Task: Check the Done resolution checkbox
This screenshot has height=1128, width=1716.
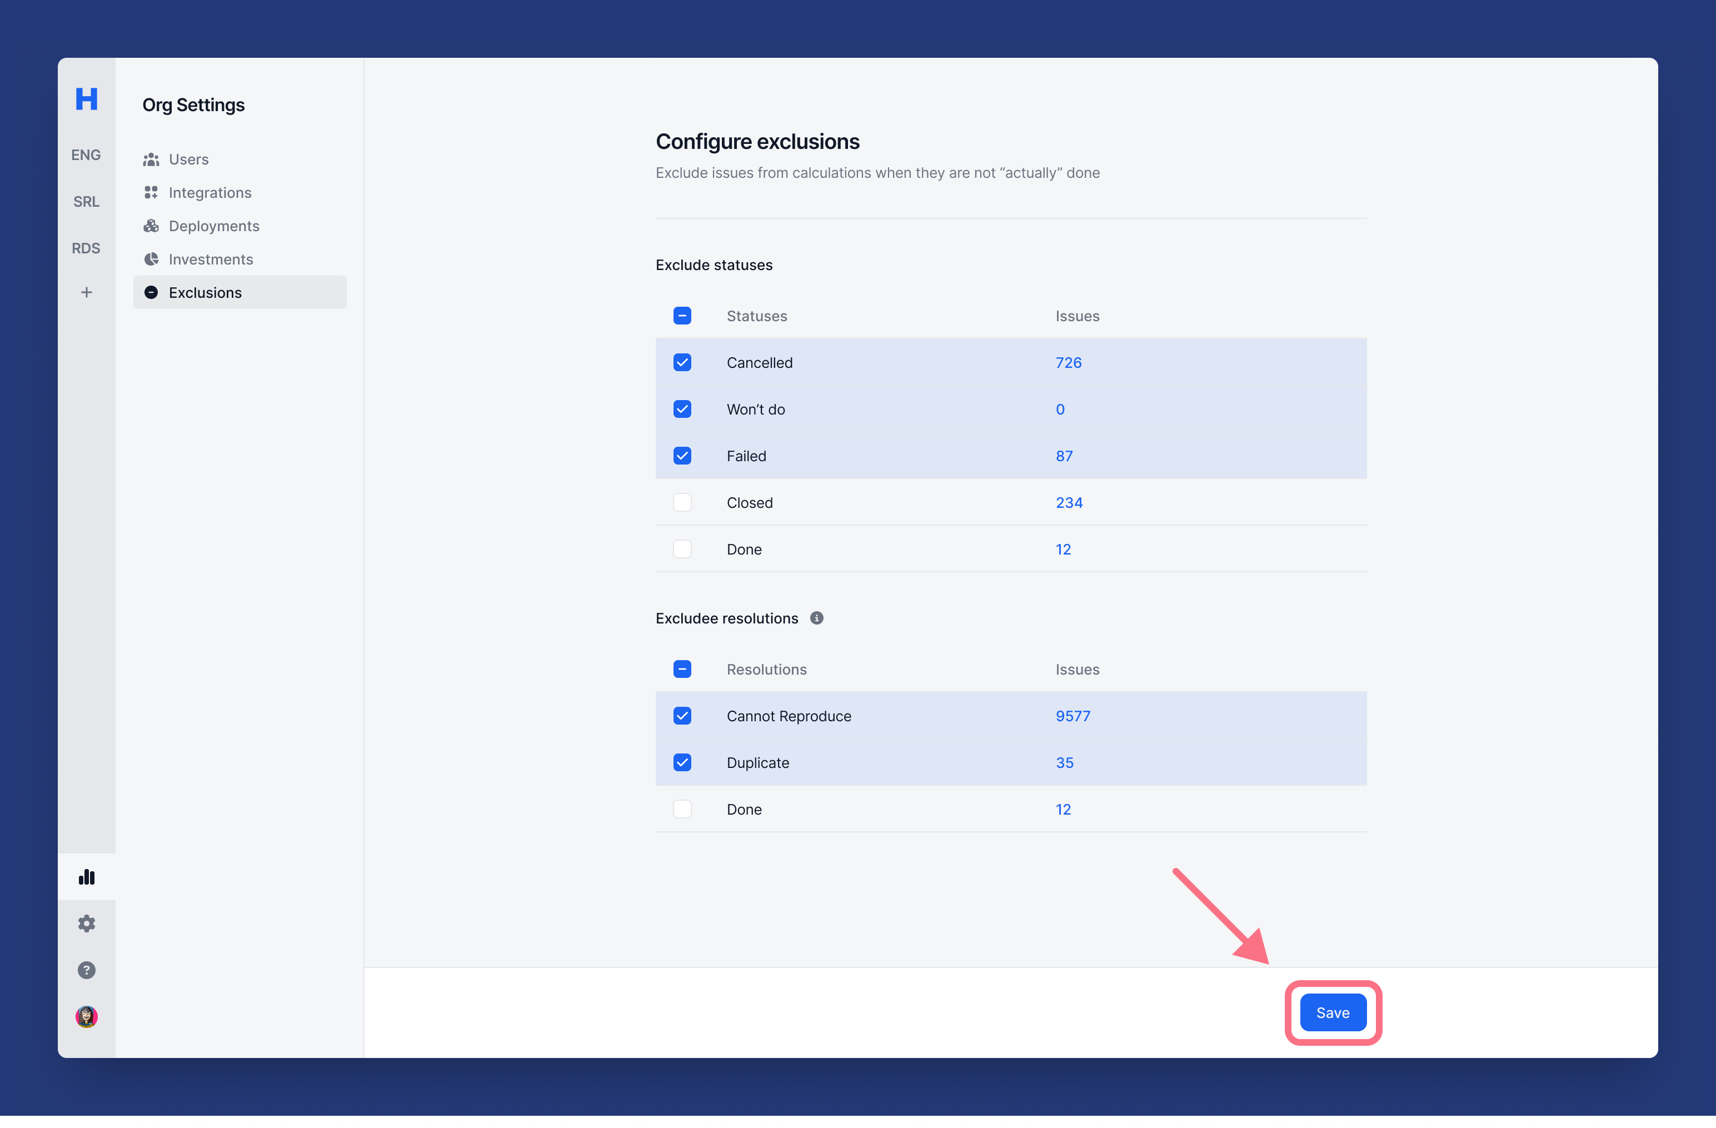Action: [x=682, y=810]
